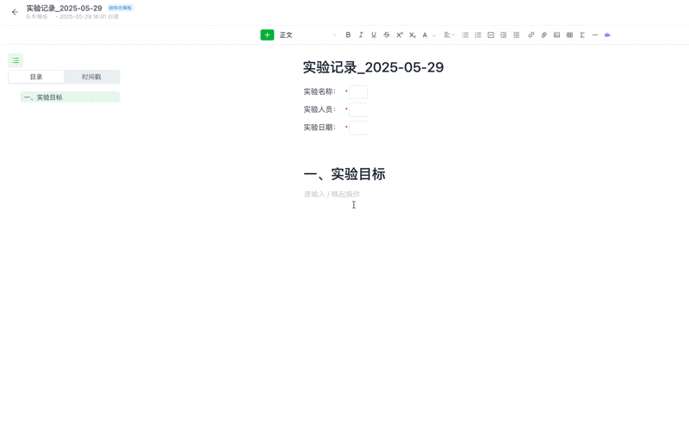This screenshot has width=689, height=435.
Task: Decrease the indent
Action: point(516,35)
